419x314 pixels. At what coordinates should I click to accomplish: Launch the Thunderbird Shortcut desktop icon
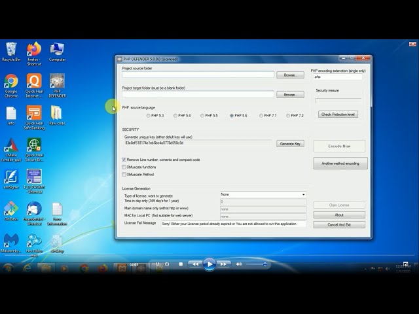pos(34,213)
